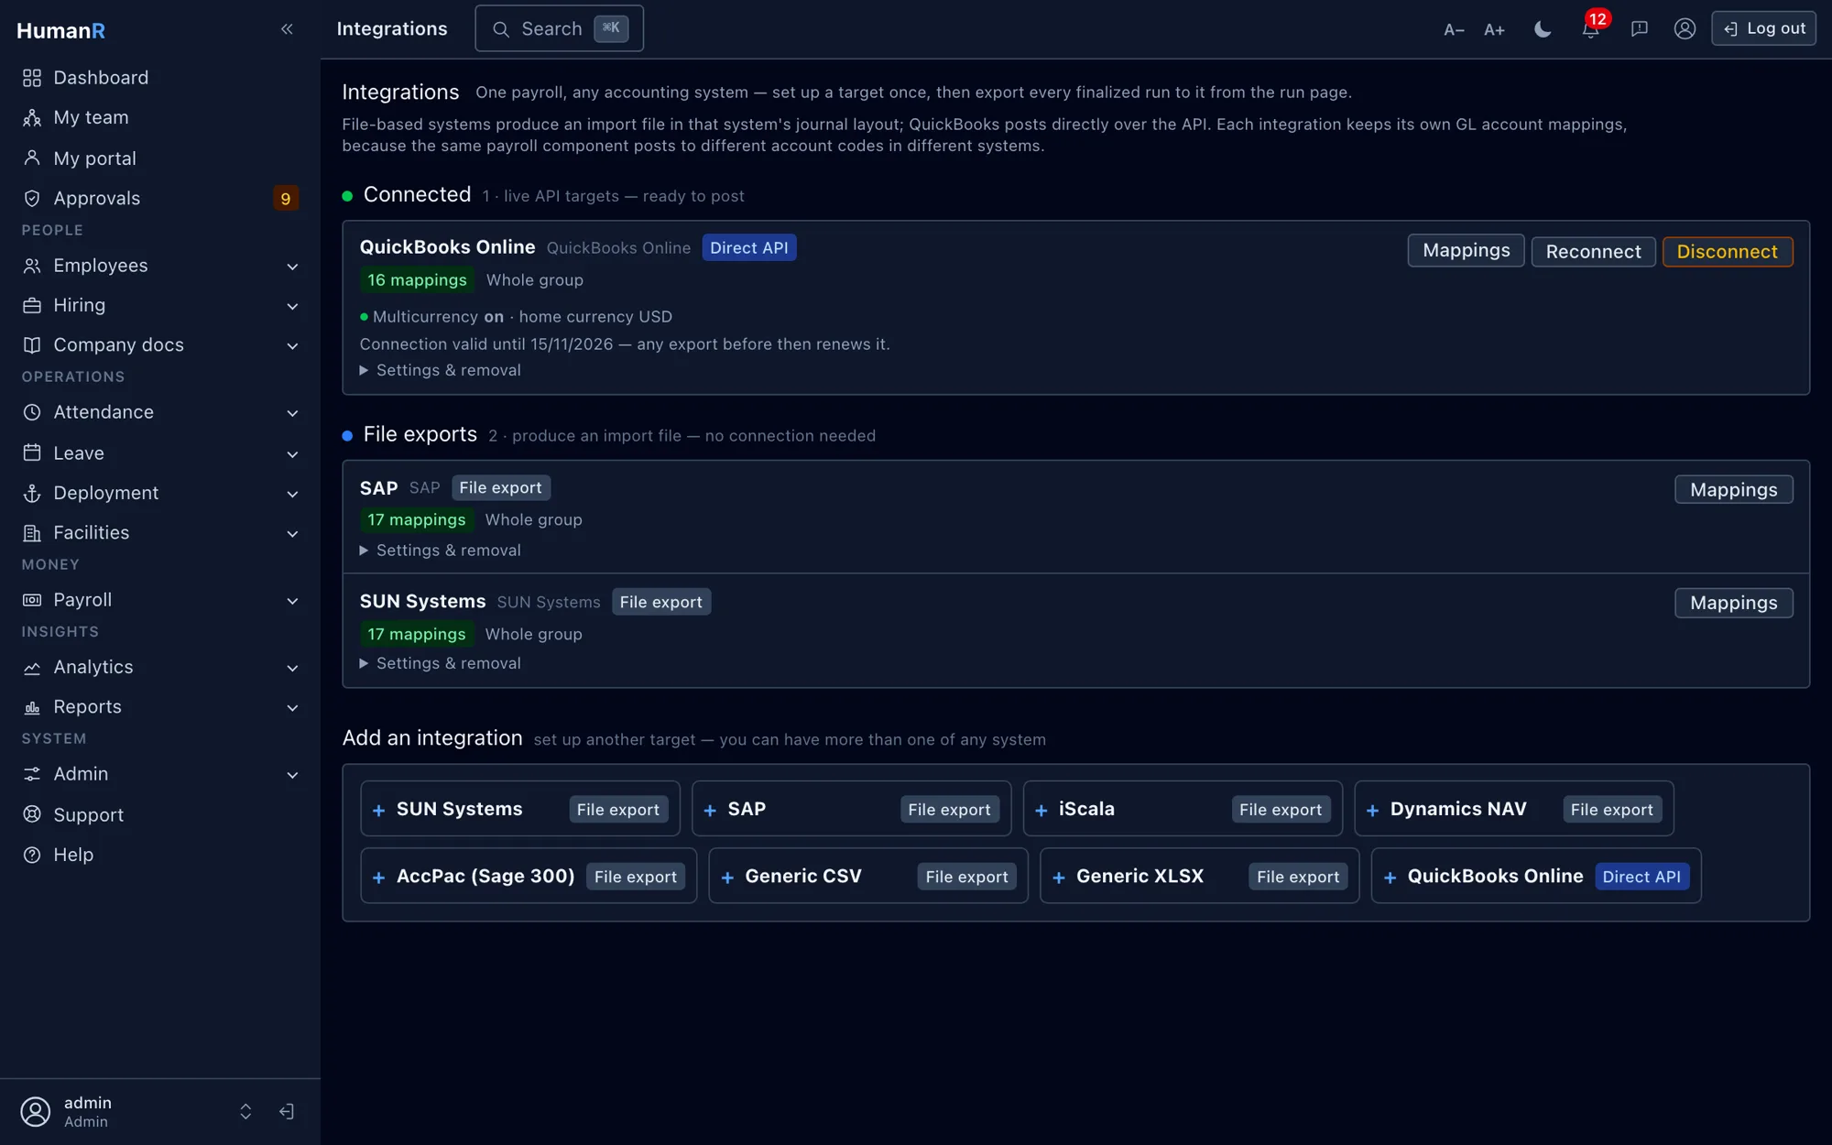This screenshot has width=1832, height=1145.
Task: Add a QuickBooks Online Direct API integration
Action: point(1536,877)
